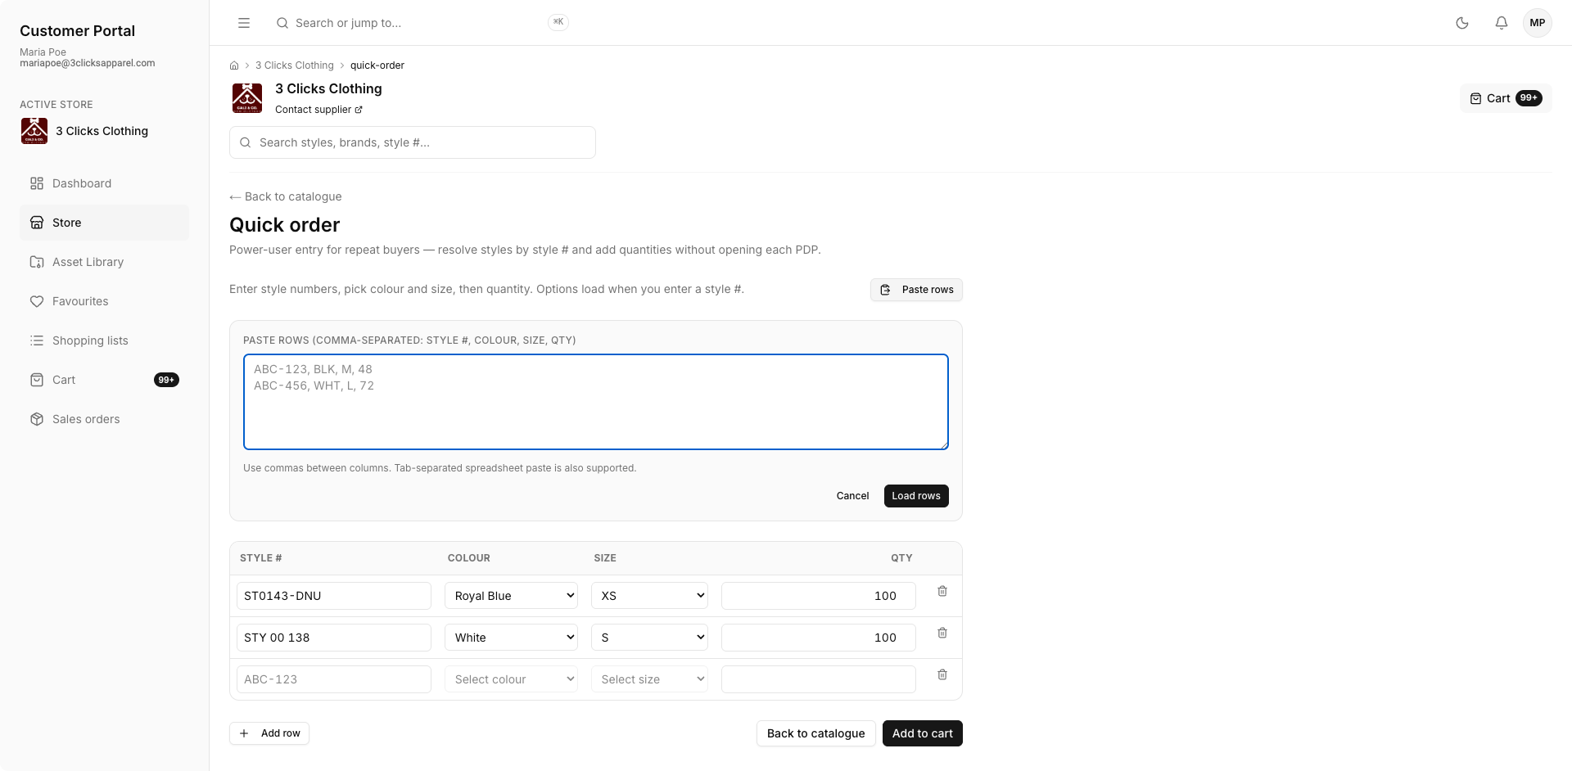Focus the Search styles, brands field

pos(413,142)
